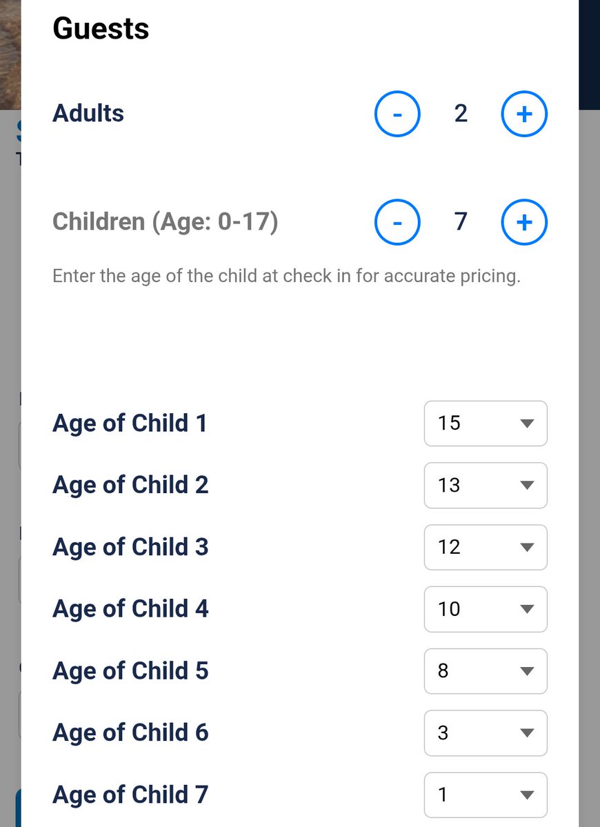Open Age of Child 4 dropdown
The height and width of the screenshot is (827, 600).
click(486, 609)
